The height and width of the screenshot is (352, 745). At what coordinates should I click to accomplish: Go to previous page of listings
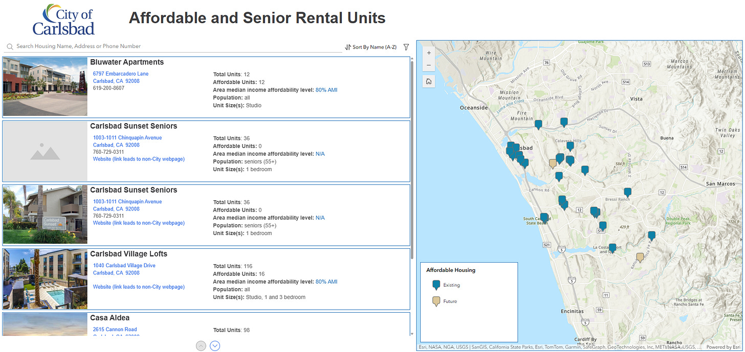coord(201,346)
